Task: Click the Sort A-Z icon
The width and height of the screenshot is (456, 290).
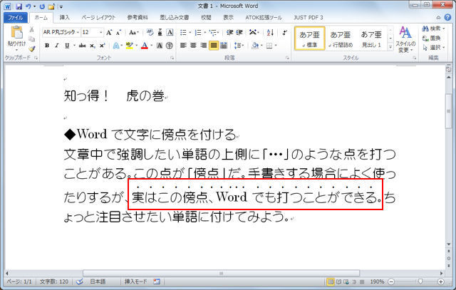Action: pyautogui.click(x=270, y=32)
